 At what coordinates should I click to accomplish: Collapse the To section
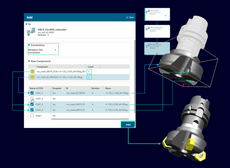click(26, 24)
